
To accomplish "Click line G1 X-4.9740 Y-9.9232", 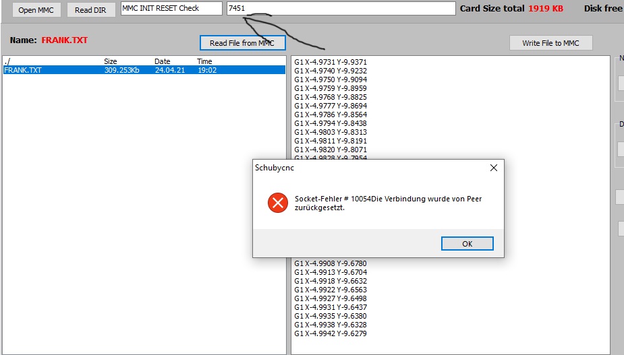I will pos(331,71).
